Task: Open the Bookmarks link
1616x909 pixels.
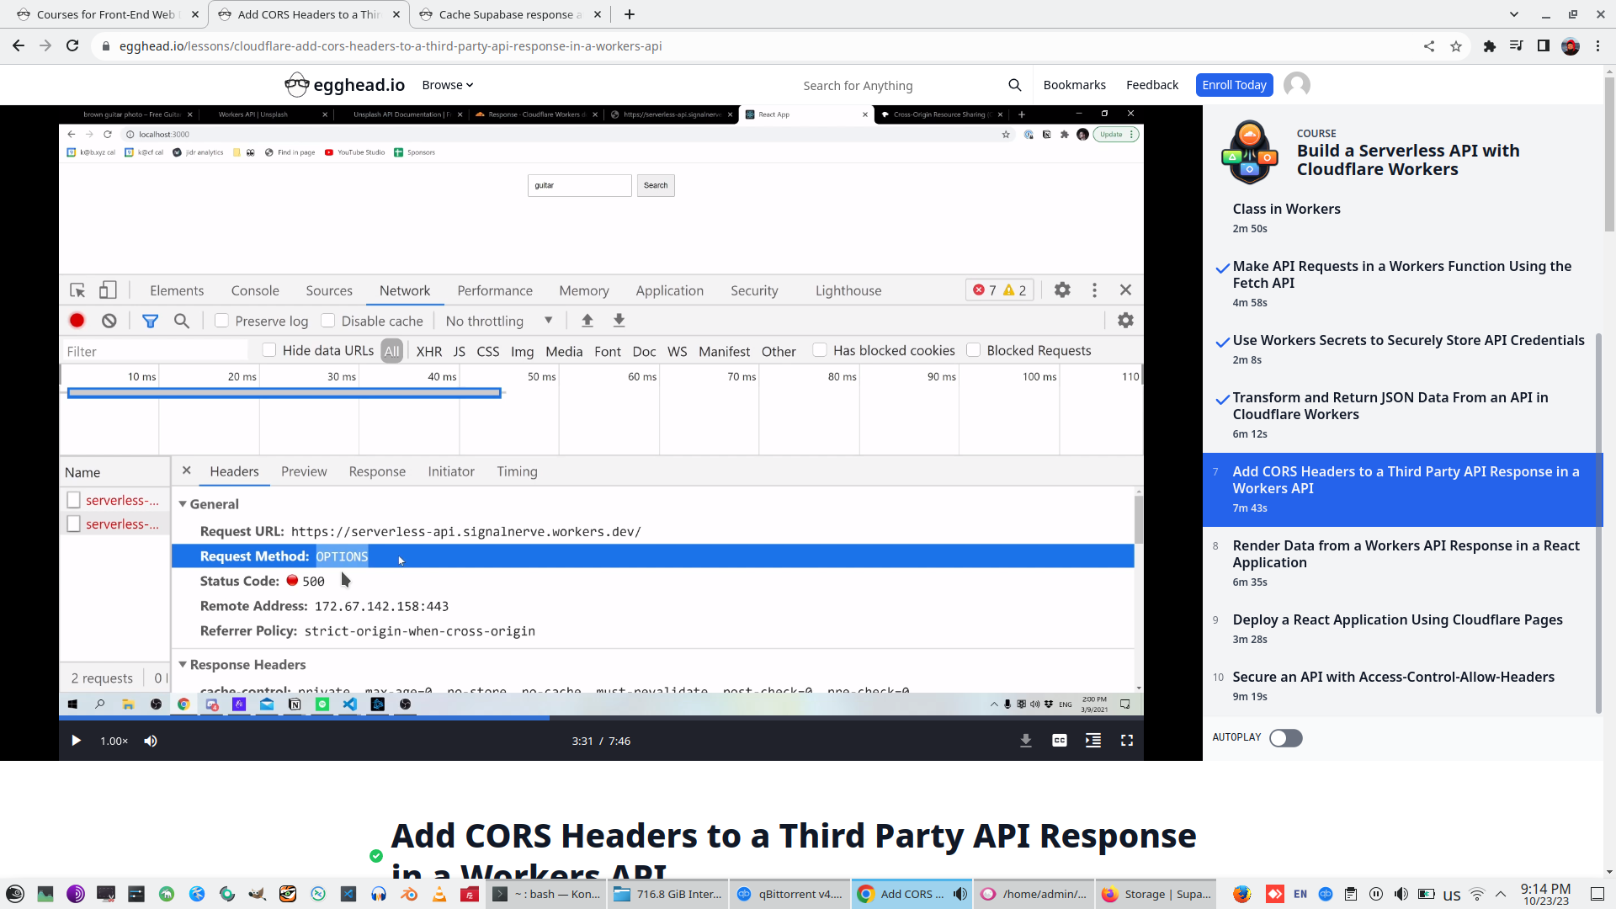Action: pyautogui.click(x=1074, y=85)
